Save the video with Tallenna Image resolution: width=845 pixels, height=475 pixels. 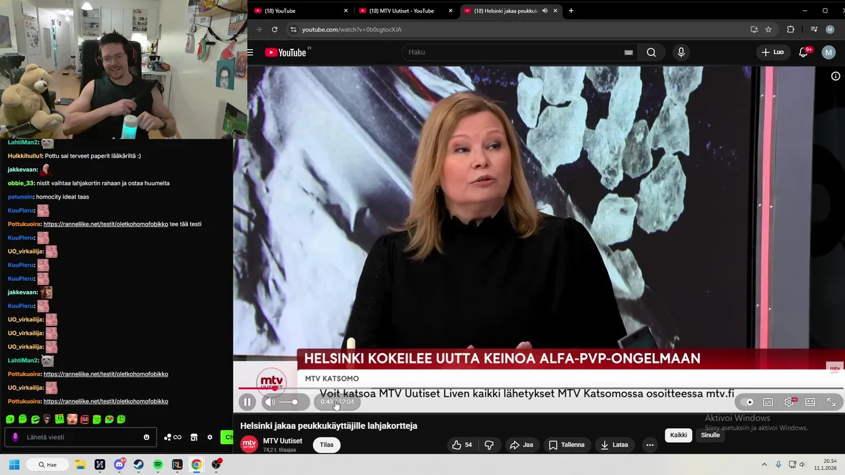567,445
